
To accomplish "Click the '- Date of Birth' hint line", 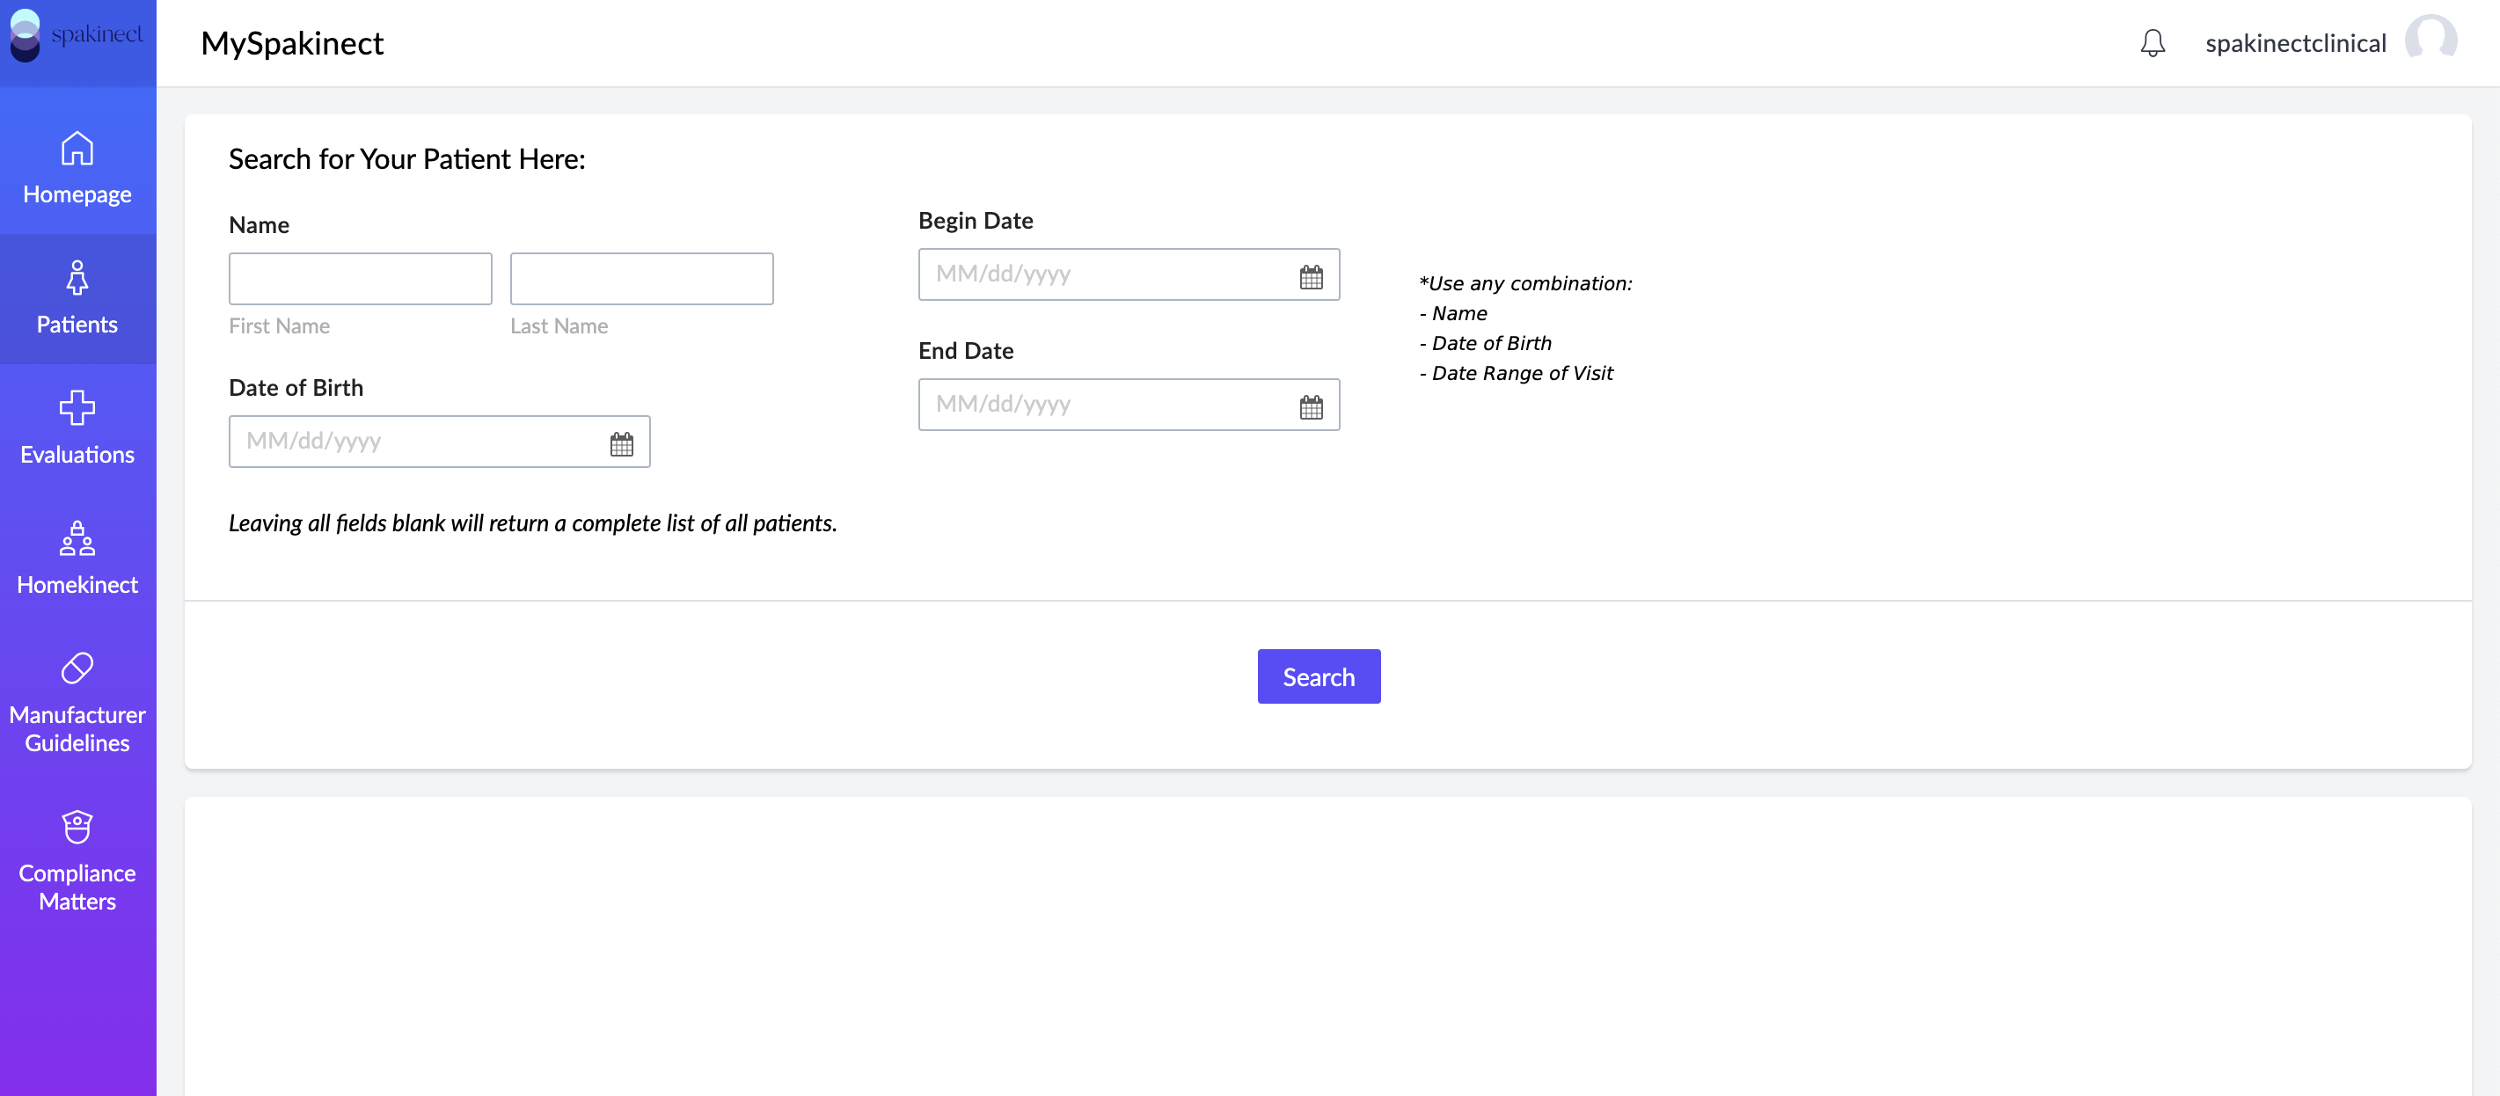I will pyautogui.click(x=1485, y=344).
